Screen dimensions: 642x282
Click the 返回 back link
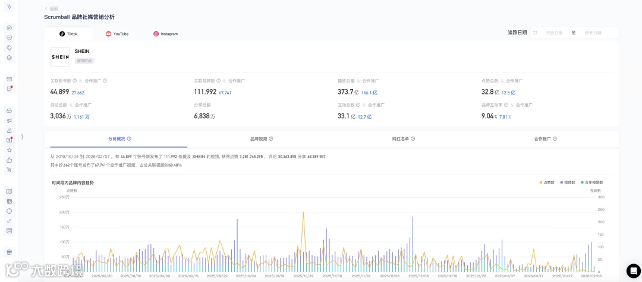pos(51,8)
